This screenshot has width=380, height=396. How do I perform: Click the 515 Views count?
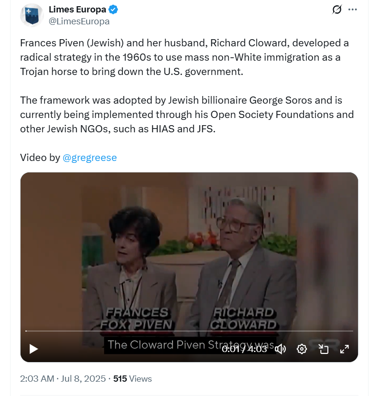132,379
